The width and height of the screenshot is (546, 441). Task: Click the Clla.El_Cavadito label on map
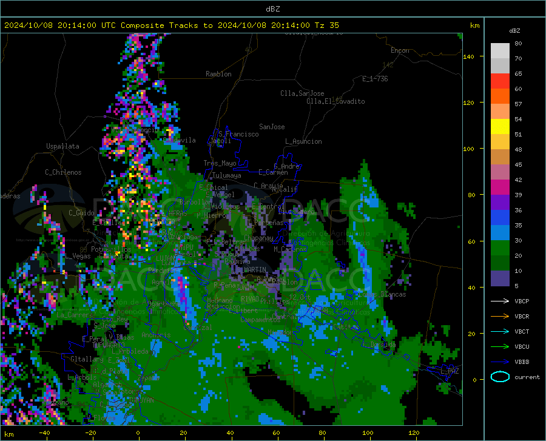[335, 101]
